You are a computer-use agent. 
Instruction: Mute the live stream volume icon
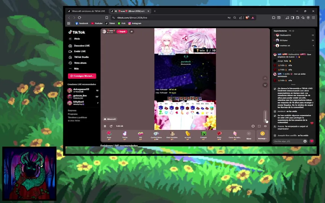(265, 126)
